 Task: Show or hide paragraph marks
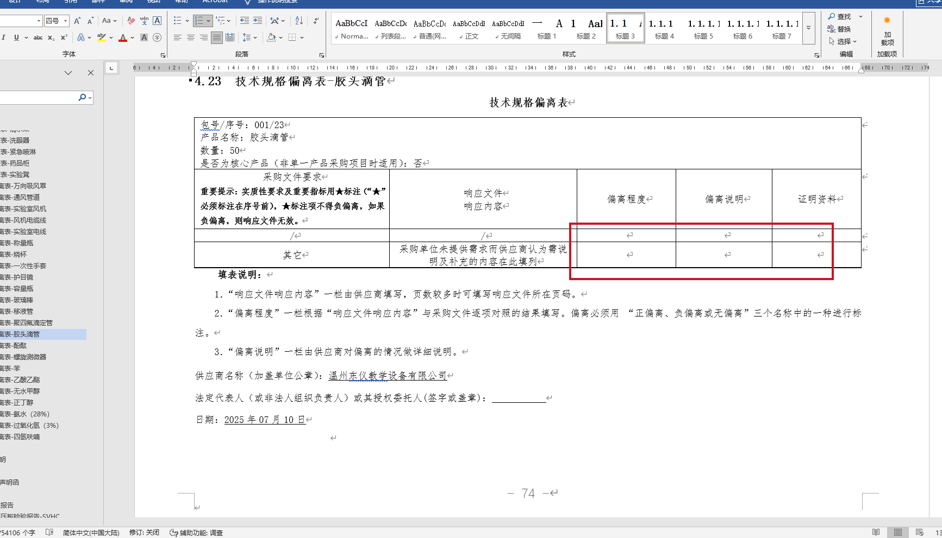click(316, 21)
